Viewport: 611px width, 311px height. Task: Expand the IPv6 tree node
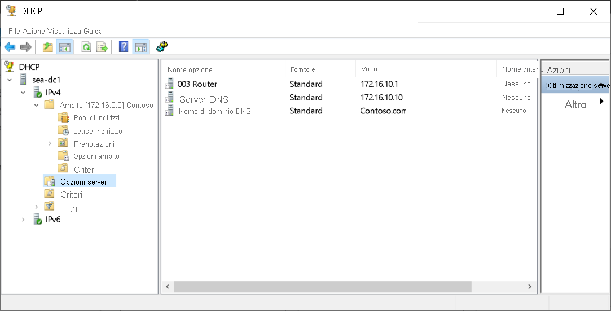click(x=23, y=220)
